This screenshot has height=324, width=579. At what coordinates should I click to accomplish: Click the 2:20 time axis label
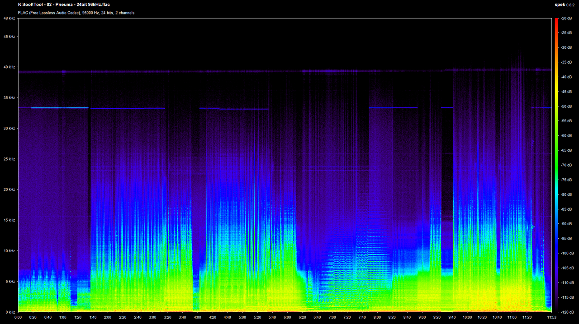pos(123,317)
